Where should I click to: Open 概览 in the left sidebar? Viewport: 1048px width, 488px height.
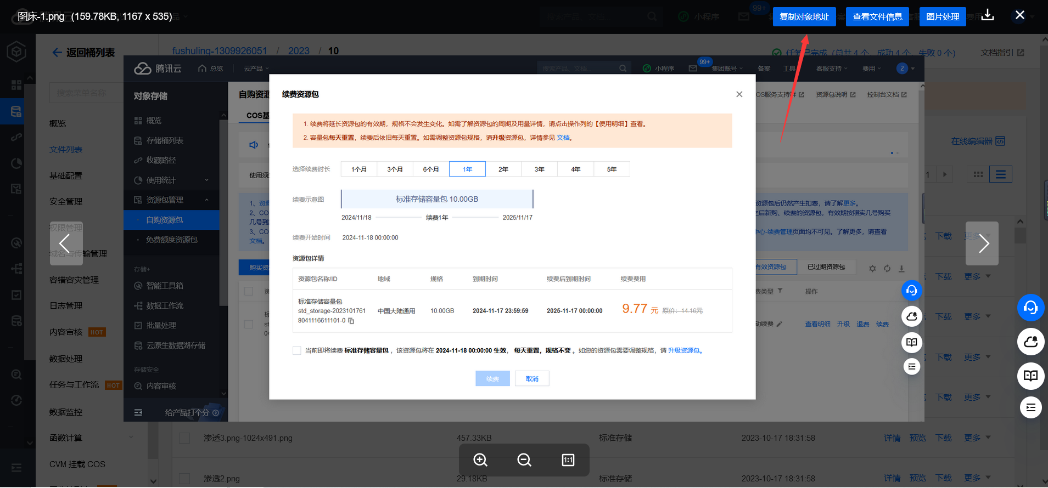pyautogui.click(x=58, y=124)
